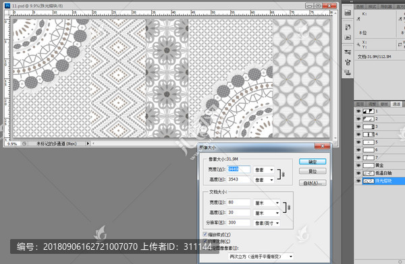405x264 pixels.
Task: Click Photoshop icon in 11.psd title bar
Action: tap(7, 5)
